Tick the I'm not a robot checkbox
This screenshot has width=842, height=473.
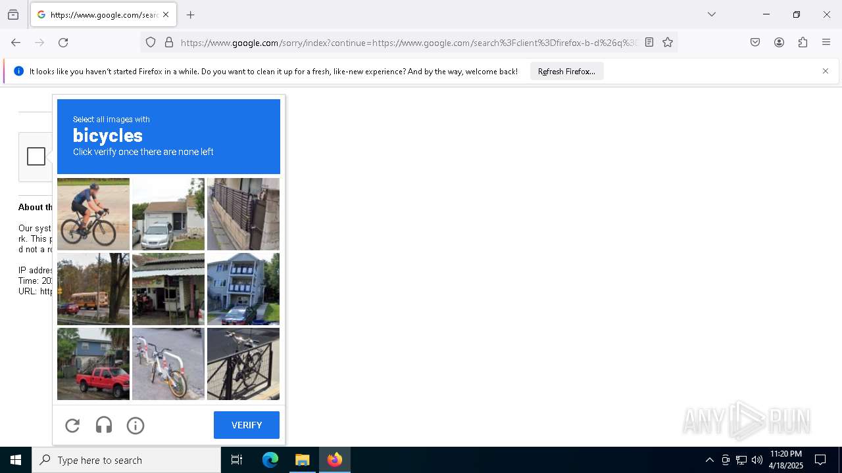36,156
